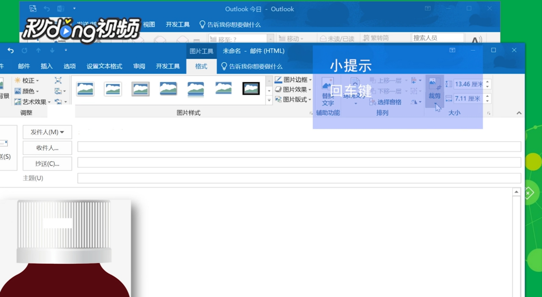The image size is (542, 297).
Task: Click the recipient To address field
Action: pyautogui.click(x=299, y=147)
